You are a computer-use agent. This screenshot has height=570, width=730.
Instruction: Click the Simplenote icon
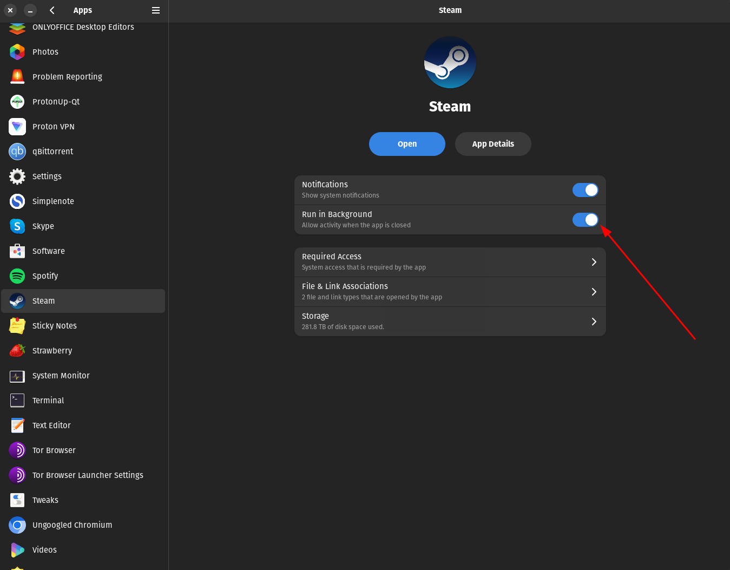[x=17, y=201]
